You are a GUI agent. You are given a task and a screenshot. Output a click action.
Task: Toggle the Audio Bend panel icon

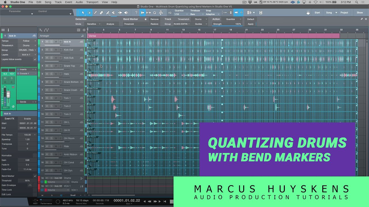point(142,13)
